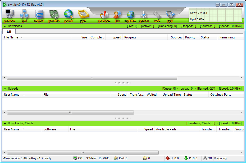Viewport: 246px width, 163px height.
Task: Sort downloads by Size column
Action: [x=80, y=37]
